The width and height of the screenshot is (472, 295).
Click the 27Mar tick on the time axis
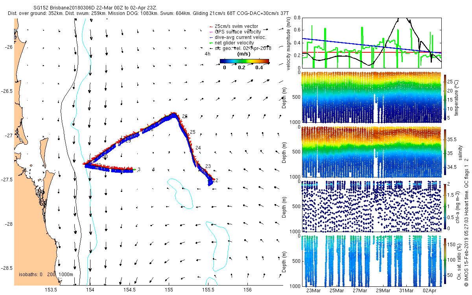click(x=360, y=291)
